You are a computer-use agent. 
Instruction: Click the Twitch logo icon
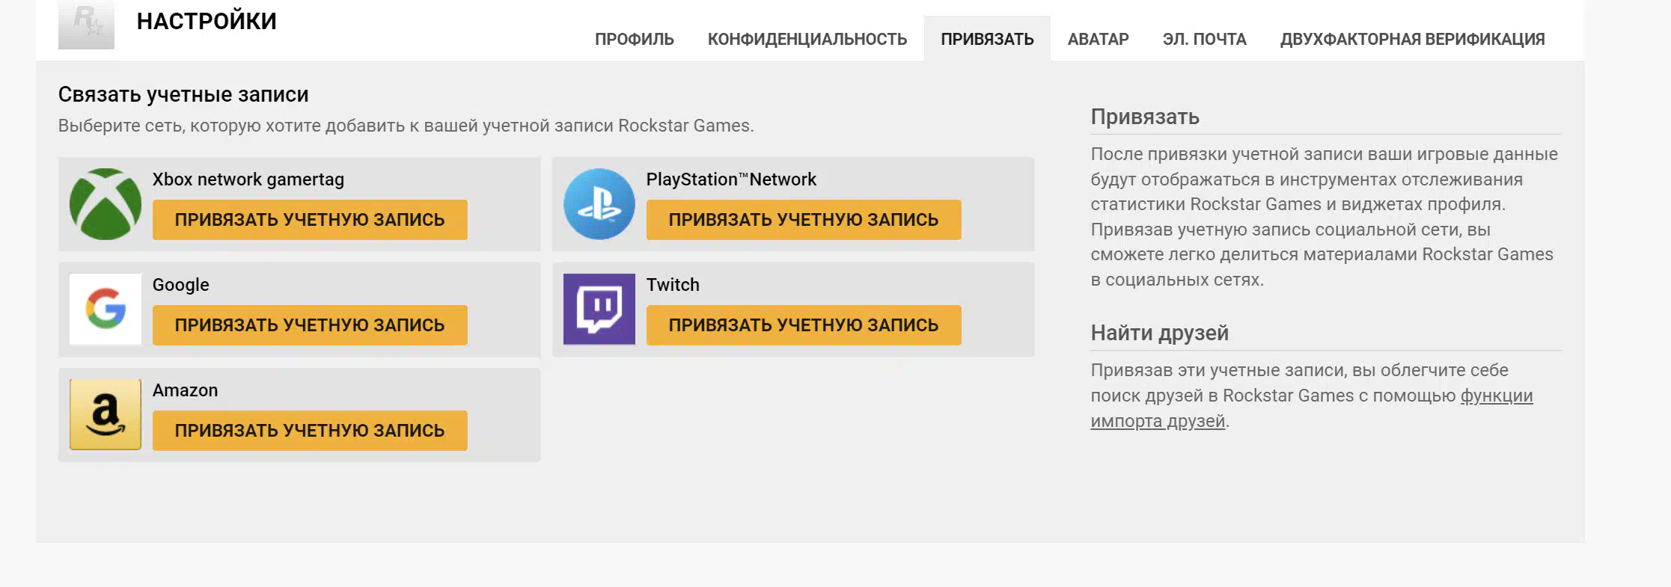(x=599, y=310)
